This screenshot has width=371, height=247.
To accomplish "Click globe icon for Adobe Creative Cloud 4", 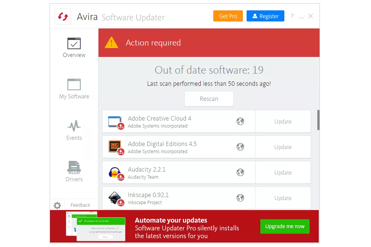I will [240, 121].
